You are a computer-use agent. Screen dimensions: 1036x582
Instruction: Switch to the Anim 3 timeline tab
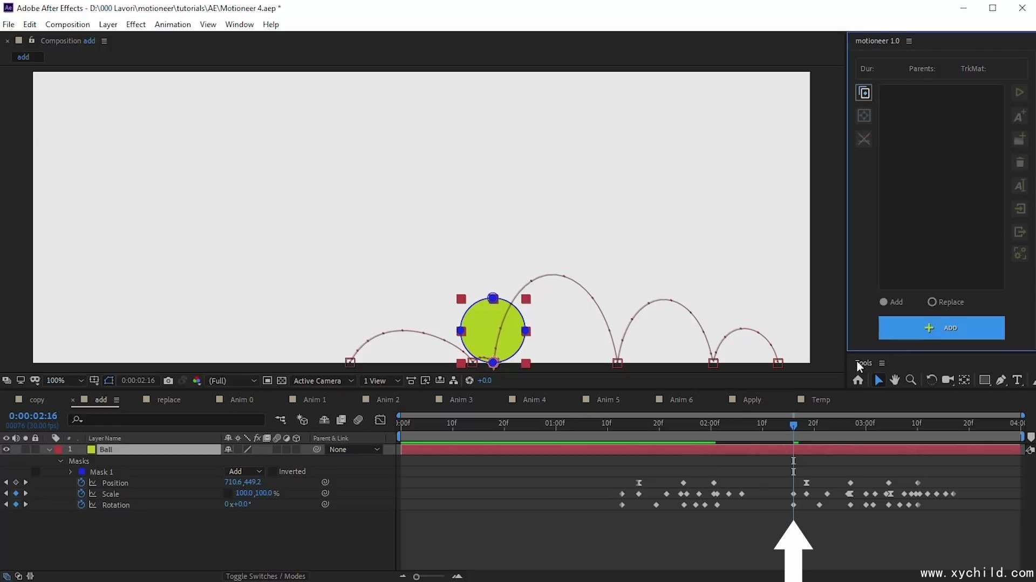tap(461, 400)
